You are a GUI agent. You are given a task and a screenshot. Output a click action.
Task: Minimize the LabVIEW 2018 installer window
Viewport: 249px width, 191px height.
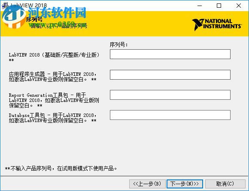[200, 6]
